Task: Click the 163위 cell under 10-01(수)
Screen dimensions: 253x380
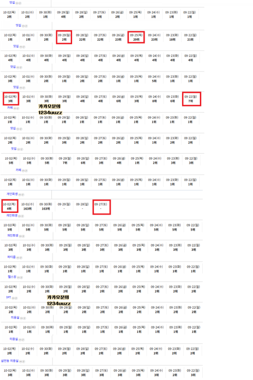Action: pos(28,206)
